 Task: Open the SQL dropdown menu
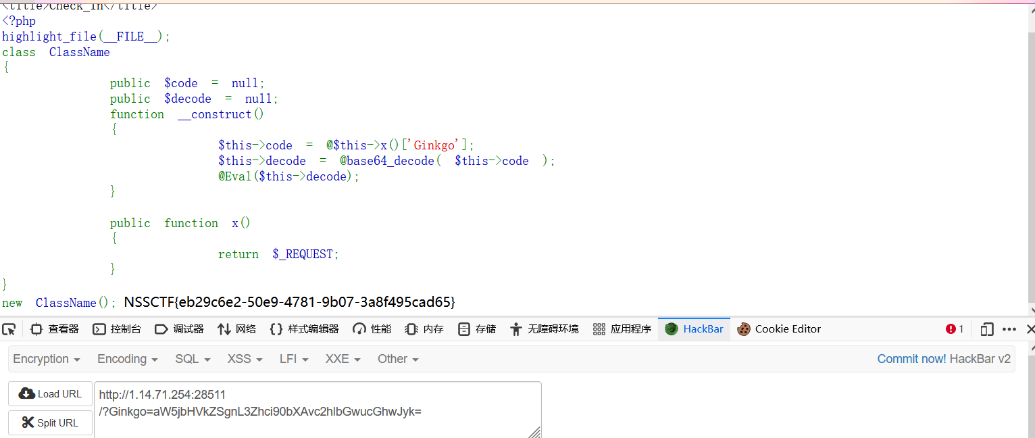193,359
